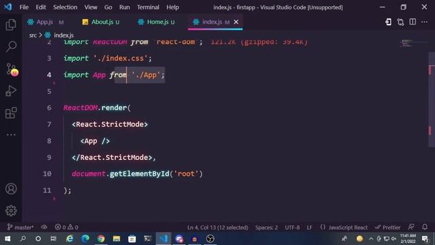Open the notifications bell in status bar
Image resolution: width=435 pixels, height=245 pixels.
click(425, 227)
